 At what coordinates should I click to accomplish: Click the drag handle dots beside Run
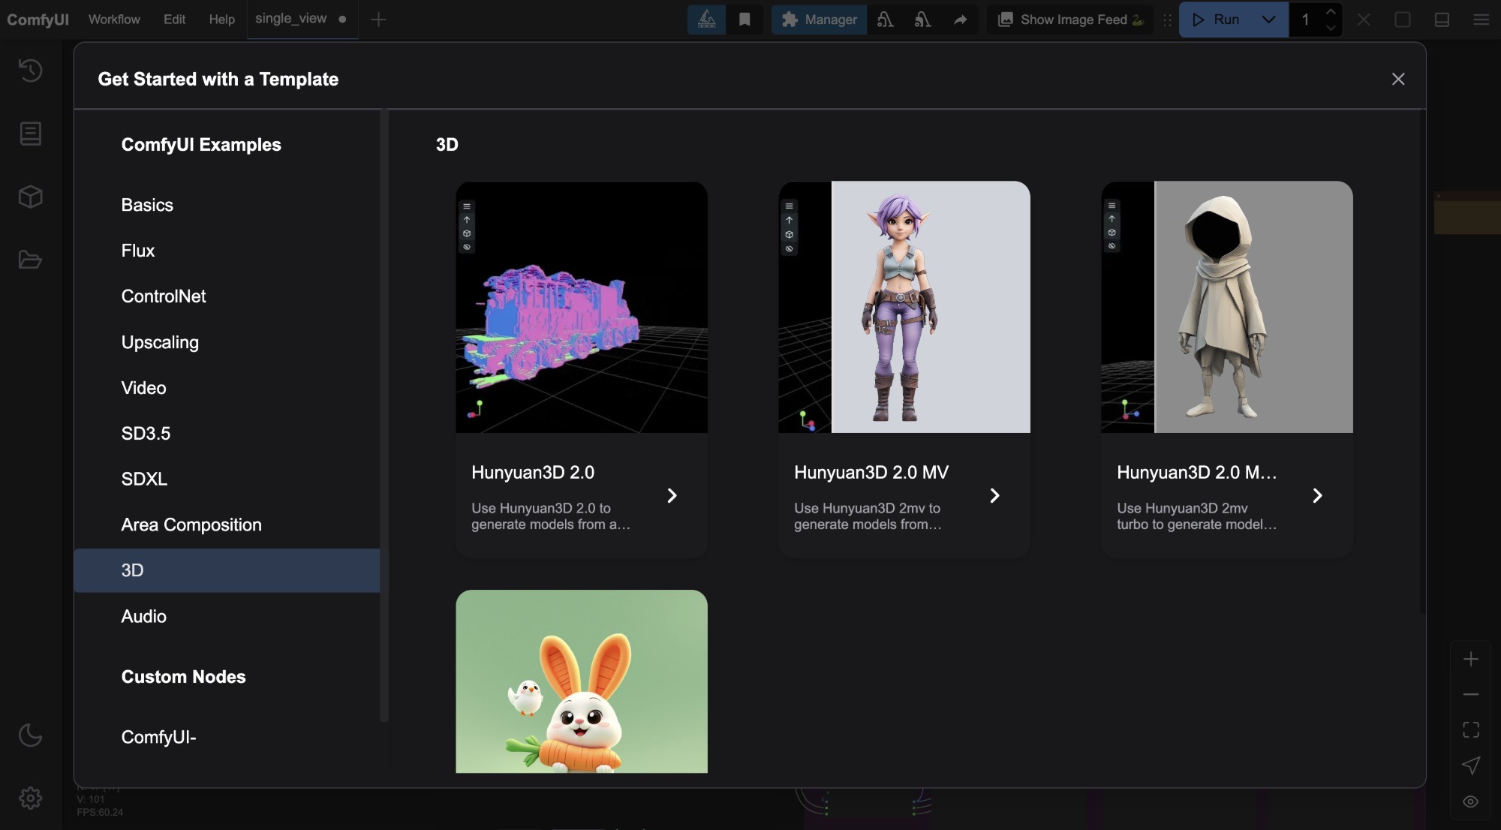click(x=1167, y=20)
